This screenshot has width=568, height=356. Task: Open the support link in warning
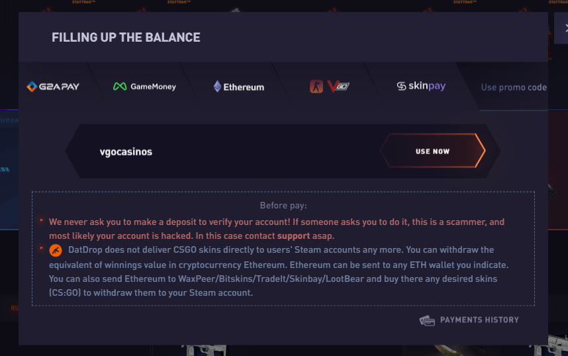click(x=295, y=236)
